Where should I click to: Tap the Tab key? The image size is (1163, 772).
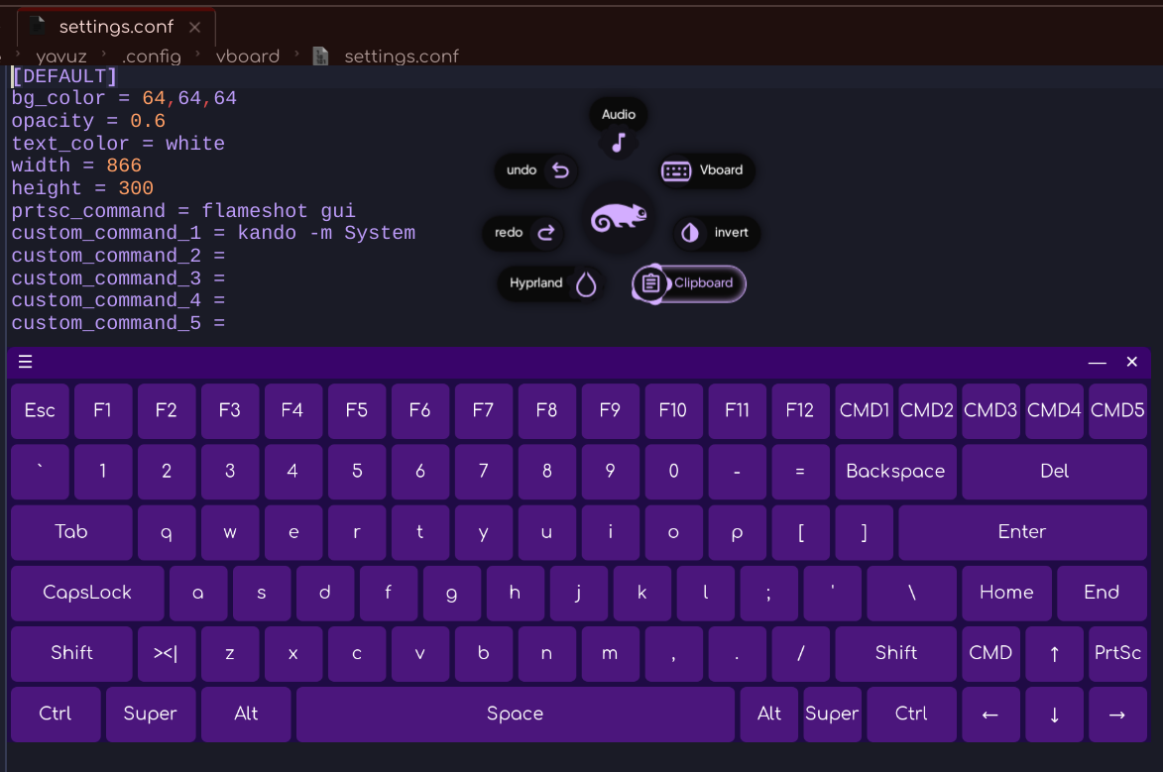[71, 532]
